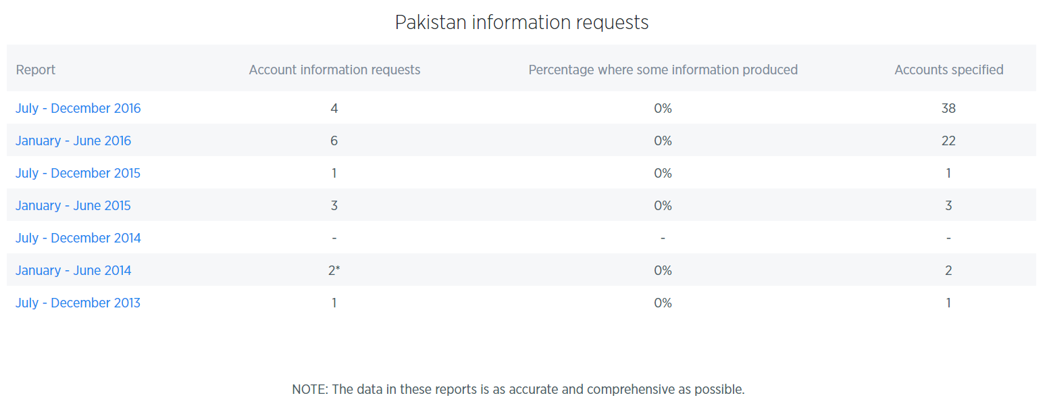Viewport: 1047px width, 404px height.
Task: Open the January - June 2016 report
Action: pyautogui.click(x=74, y=141)
